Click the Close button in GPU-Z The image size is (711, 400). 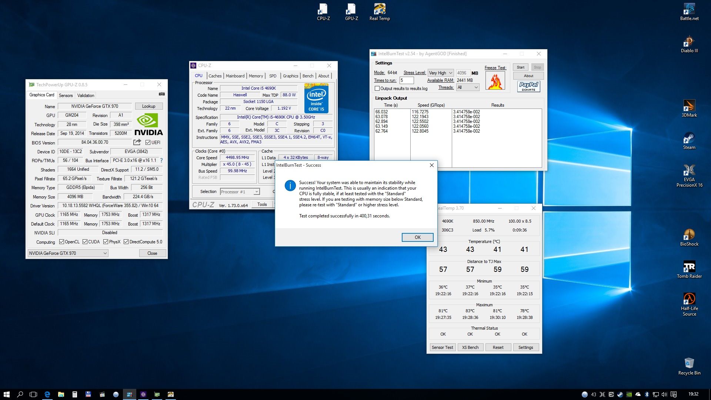(152, 253)
